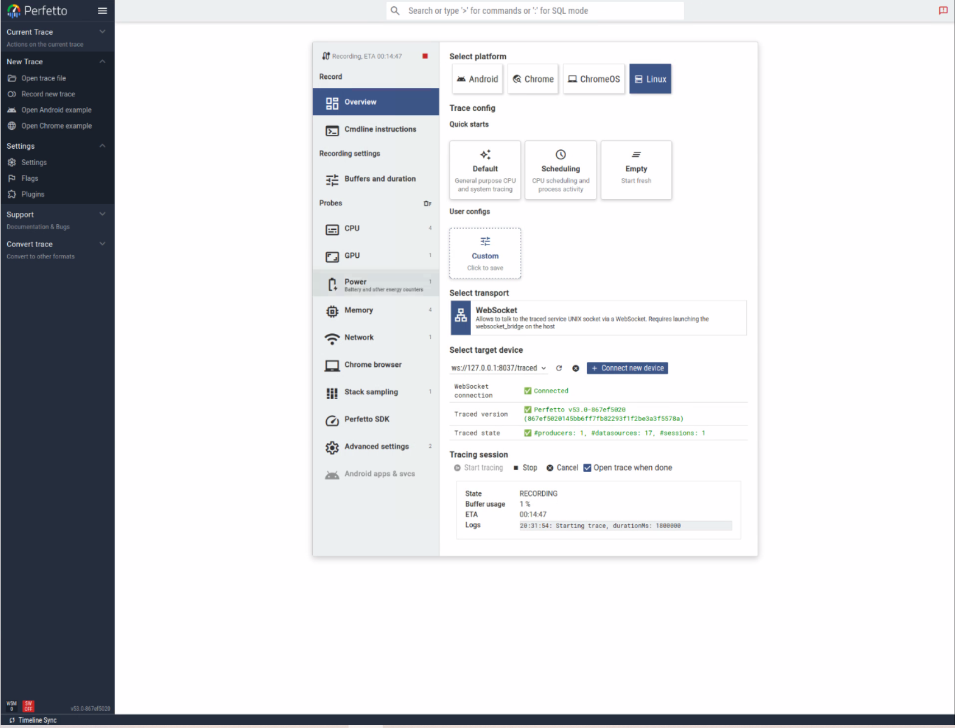Screen dimensions: 955x728
Task: Click the Traced version hash text
Action: [604, 419]
